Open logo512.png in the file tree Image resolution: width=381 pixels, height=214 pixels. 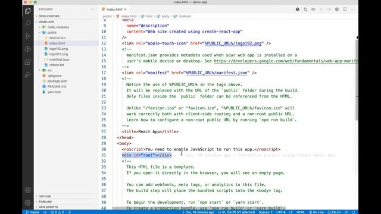pos(58,54)
